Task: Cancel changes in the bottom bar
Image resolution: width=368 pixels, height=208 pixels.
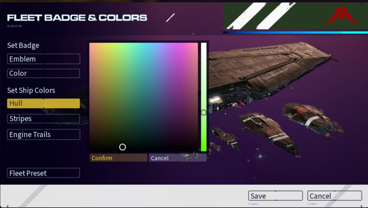Action: (335, 196)
